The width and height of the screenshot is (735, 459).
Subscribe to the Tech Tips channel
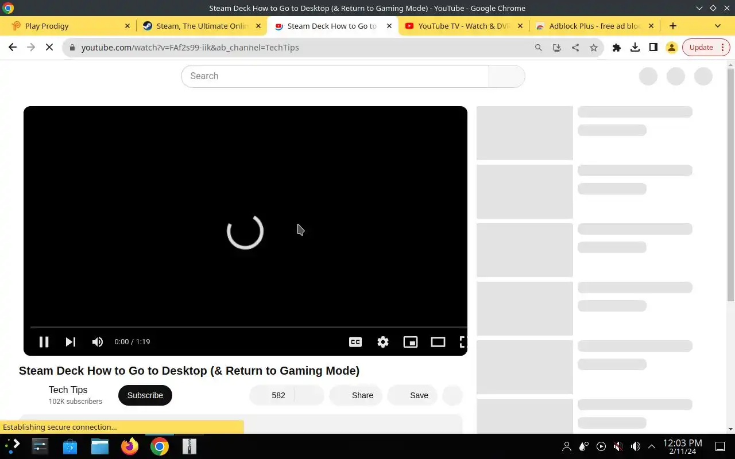(145, 395)
